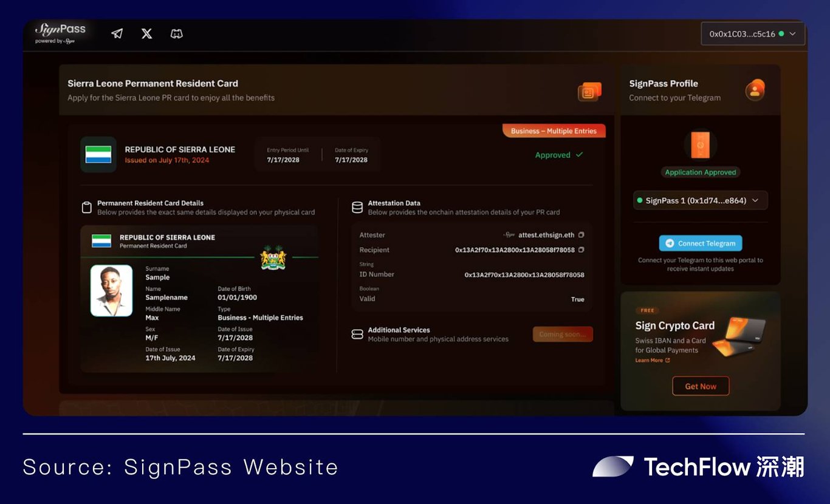The height and width of the screenshot is (504, 830).
Task: Click the Application Approved status badge
Action: (700, 172)
